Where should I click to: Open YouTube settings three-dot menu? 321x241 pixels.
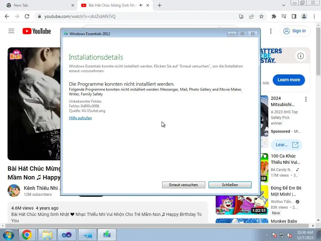click(x=271, y=31)
